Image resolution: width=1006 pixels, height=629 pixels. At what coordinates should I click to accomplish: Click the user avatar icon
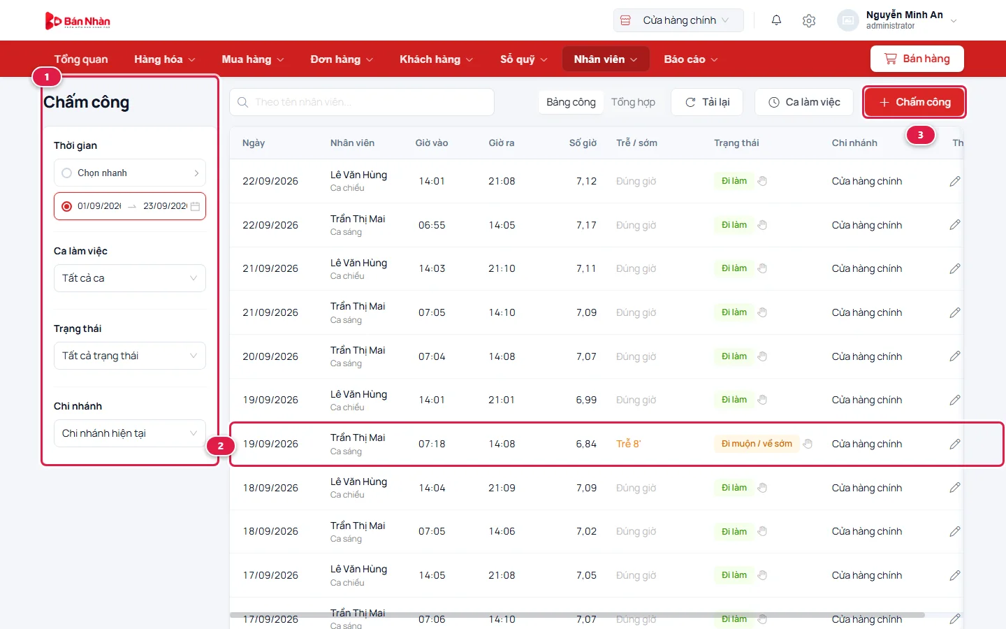[x=847, y=20]
